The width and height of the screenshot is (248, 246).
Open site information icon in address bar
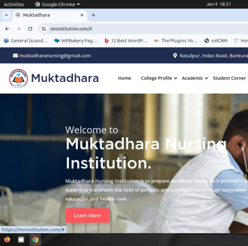point(44,29)
